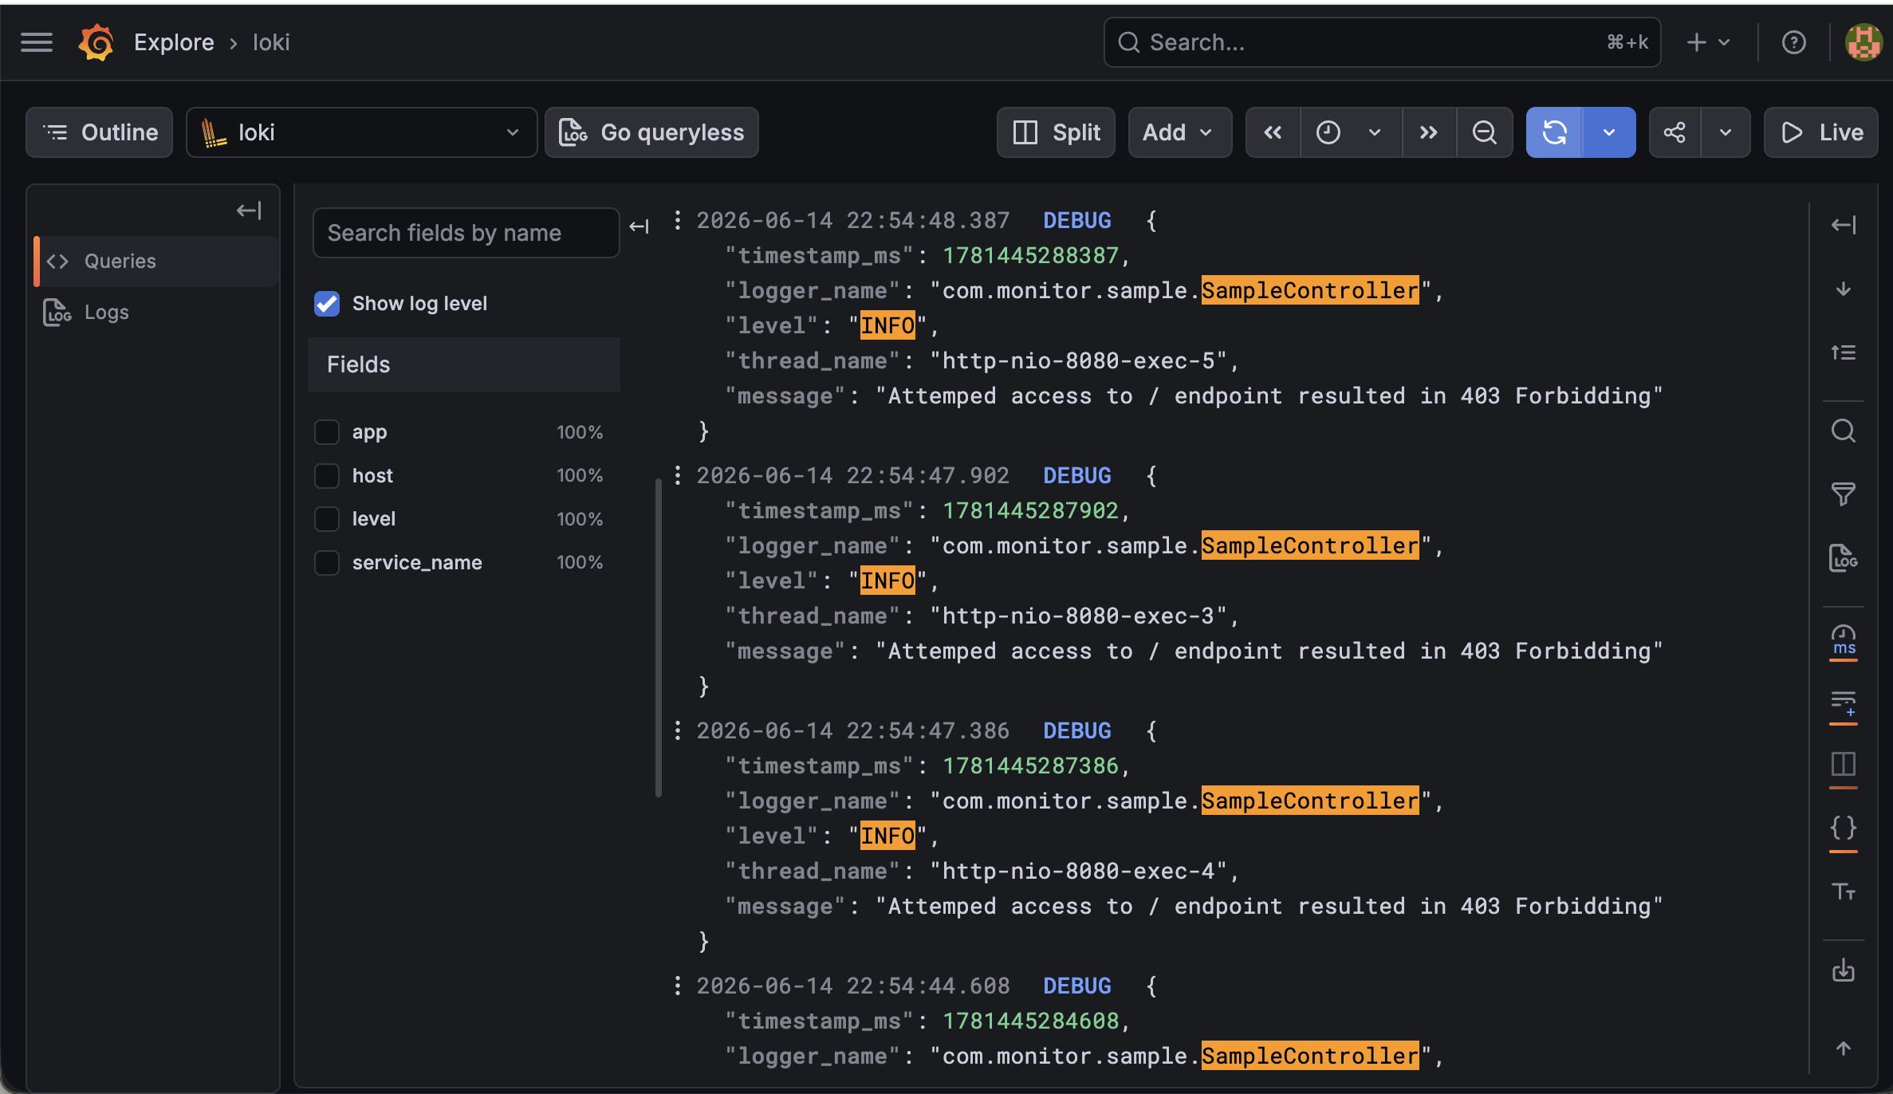Shift time range forwards
The width and height of the screenshot is (1893, 1094).
(x=1429, y=132)
